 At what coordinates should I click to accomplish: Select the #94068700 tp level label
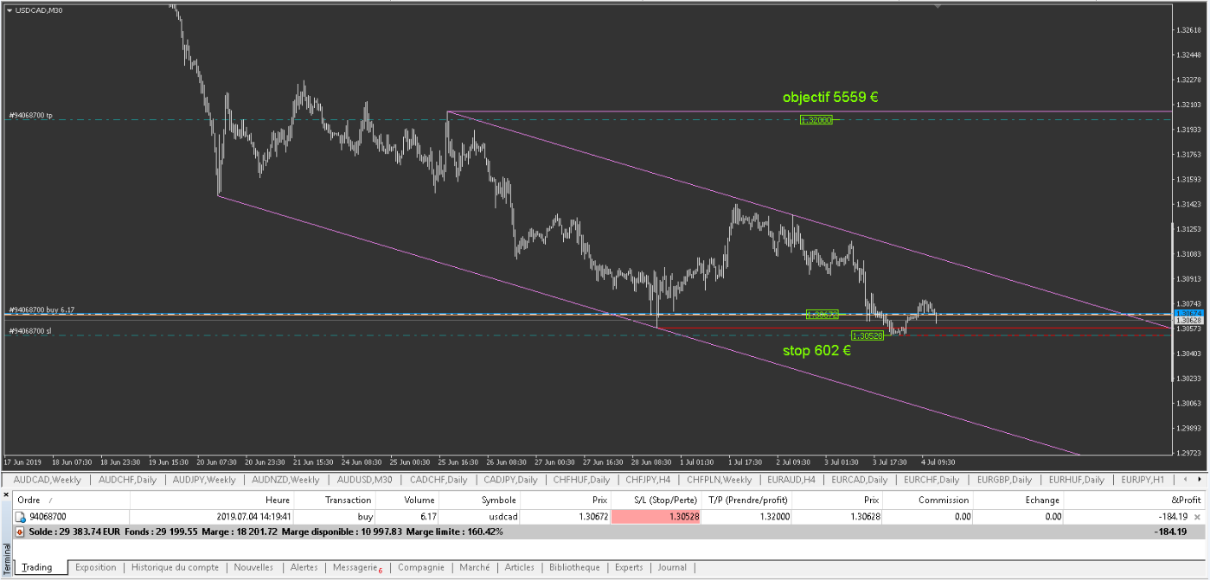tap(31, 115)
